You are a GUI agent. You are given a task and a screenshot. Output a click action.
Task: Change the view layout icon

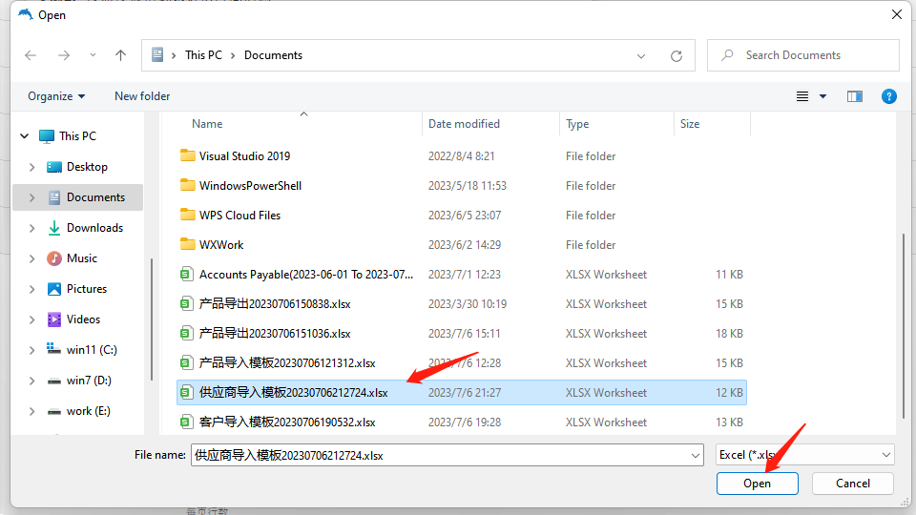point(802,96)
